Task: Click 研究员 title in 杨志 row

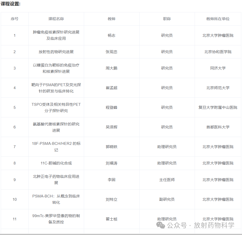Action: pyautogui.click(x=167, y=35)
